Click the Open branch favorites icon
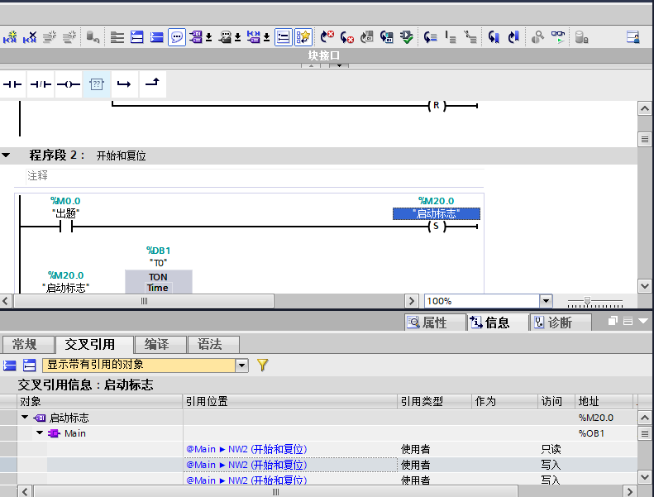This screenshot has height=497, width=654. tap(124, 84)
